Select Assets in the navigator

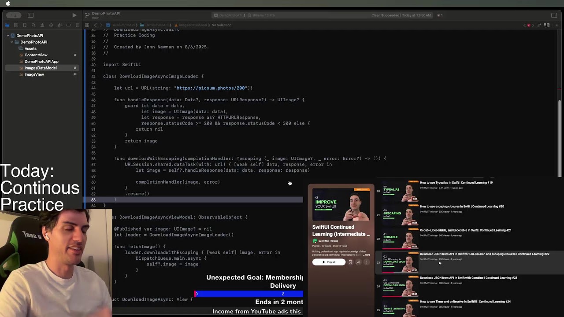pyautogui.click(x=30, y=48)
